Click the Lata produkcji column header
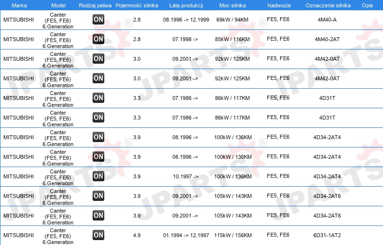The image size is (383, 245). pos(186,5)
